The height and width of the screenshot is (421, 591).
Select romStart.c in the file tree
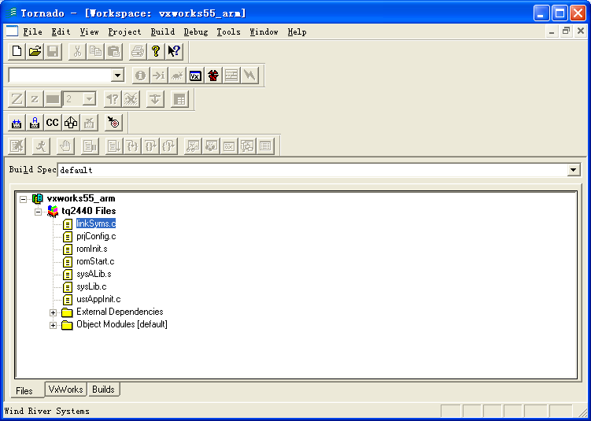[95, 261]
